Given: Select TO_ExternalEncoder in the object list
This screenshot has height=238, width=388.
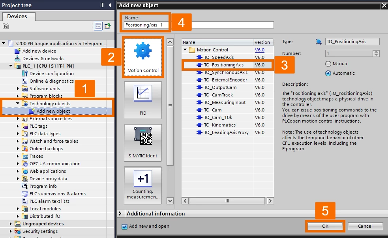Looking at the screenshot, I should click(x=227, y=80).
